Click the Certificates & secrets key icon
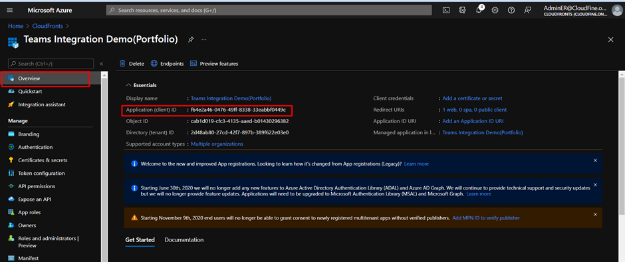The image size is (625, 262). click(x=11, y=160)
